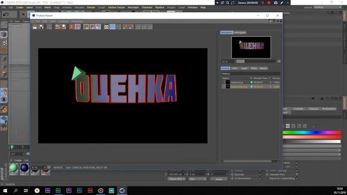Select the green material sphere thumbnail
The image size is (347, 195).
click(x=13, y=168)
